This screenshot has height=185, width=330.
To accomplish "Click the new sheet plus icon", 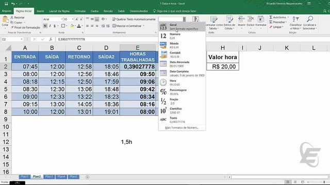I will click(x=87, y=177).
